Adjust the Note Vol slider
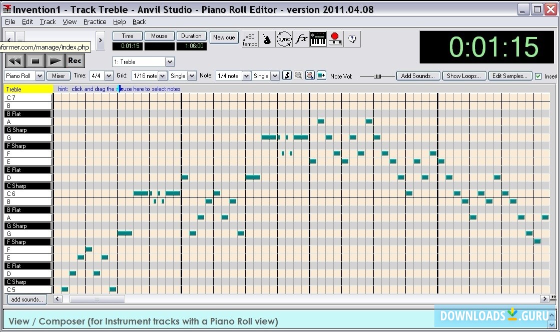 pos(377,76)
